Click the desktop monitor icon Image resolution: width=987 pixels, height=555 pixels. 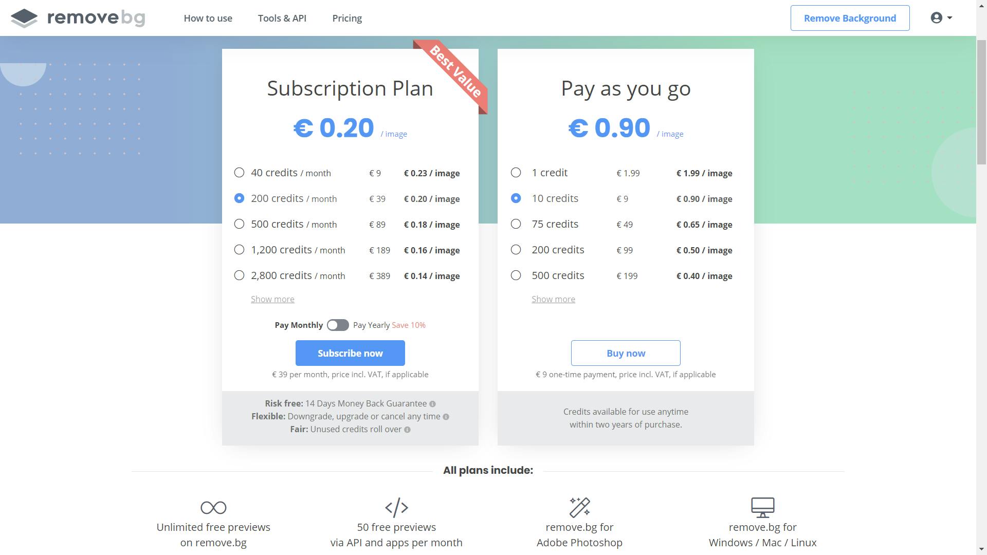762,508
